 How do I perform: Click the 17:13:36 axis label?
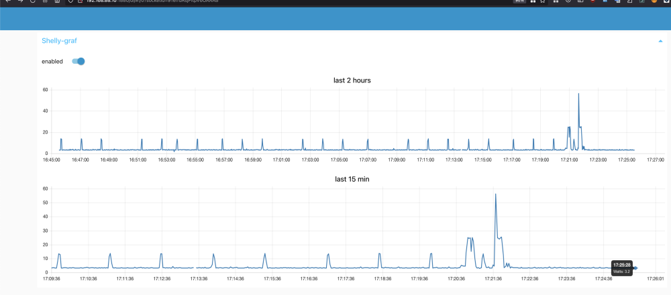(x=198, y=279)
